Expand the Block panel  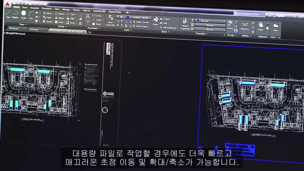click(165, 32)
